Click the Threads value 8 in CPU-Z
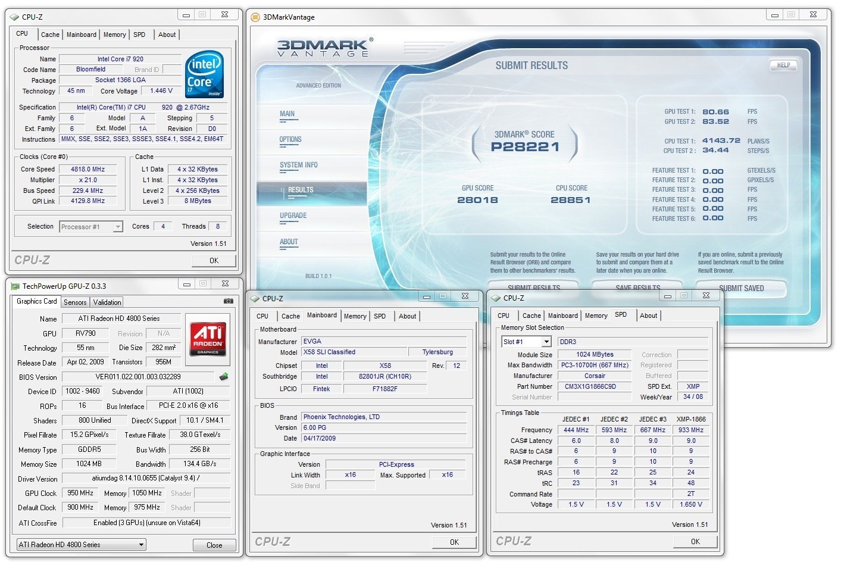The height and width of the screenshot is (562, 841). tap(218, 226)
